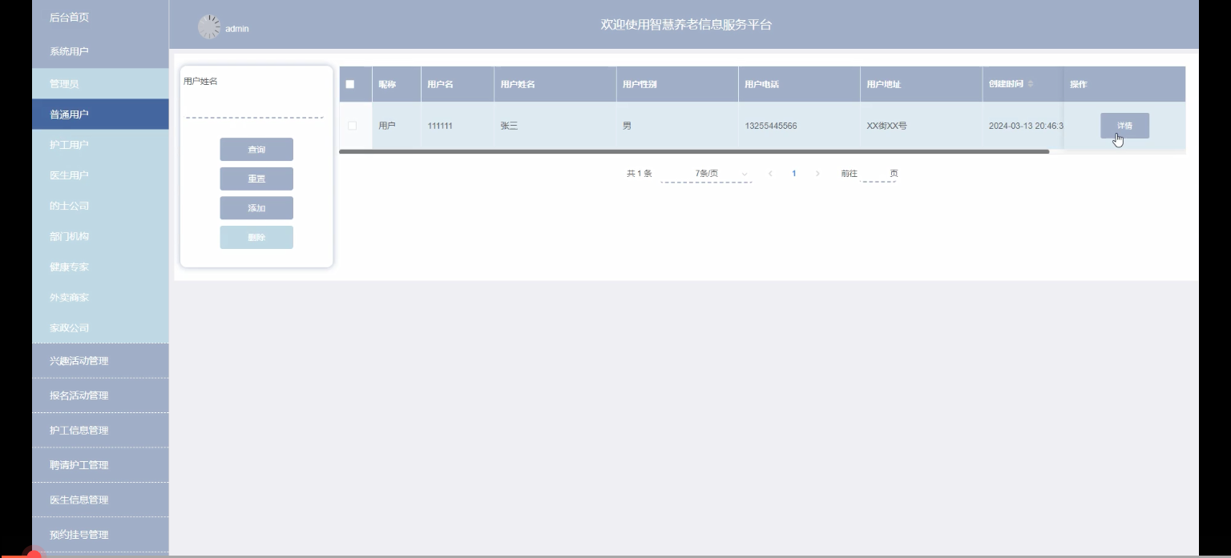Select 的士公司 submenu item
Viewport: 1231px width, 558px height.
click(100, 206)
